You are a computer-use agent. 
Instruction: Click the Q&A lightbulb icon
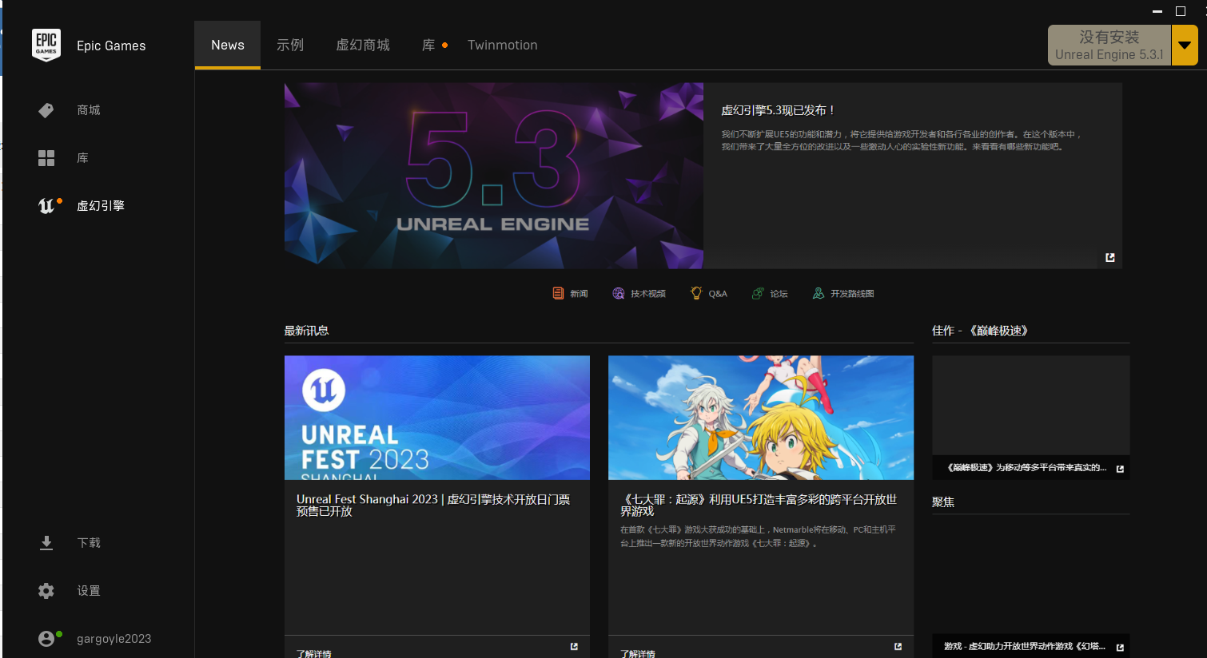(696, 293)
